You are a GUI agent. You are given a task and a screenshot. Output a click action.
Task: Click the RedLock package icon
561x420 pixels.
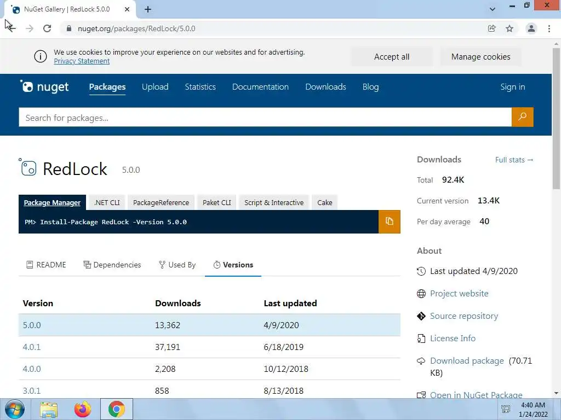point(27,167)
